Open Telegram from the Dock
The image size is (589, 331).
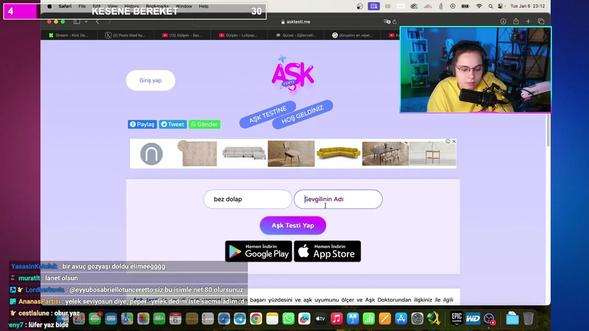click(x=240, y=319)
